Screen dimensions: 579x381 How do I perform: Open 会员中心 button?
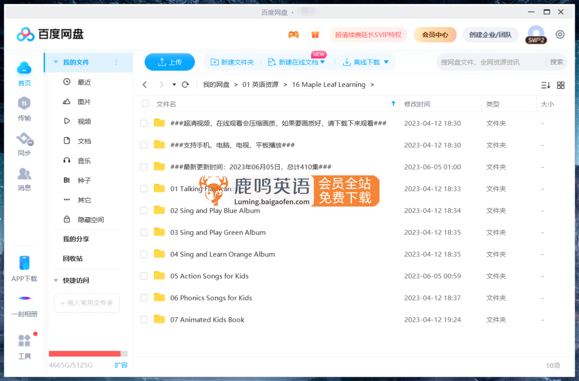point(435,35)
